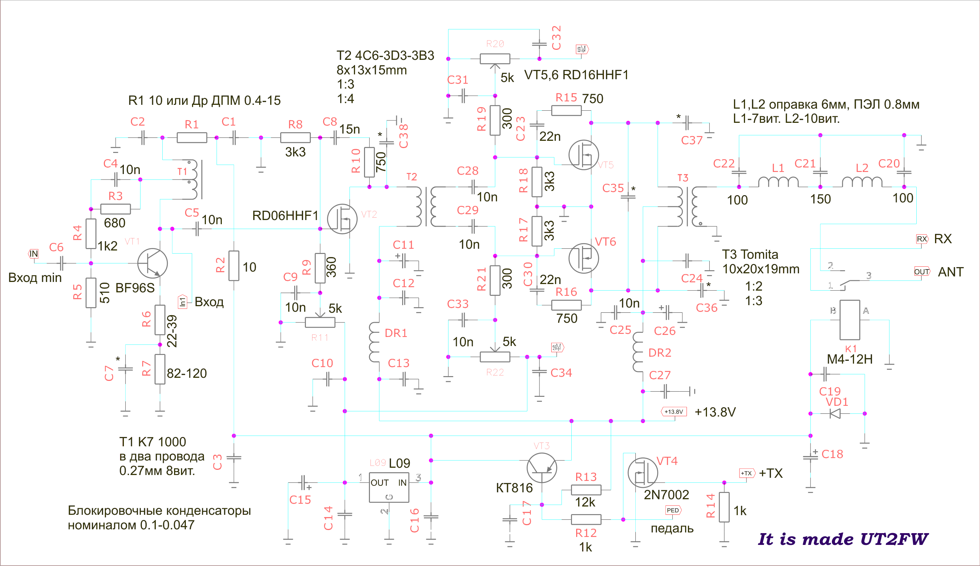Click the L09 voltage regulator block
Viewport: 980px width, 566px height.
[x=389, y=487]
